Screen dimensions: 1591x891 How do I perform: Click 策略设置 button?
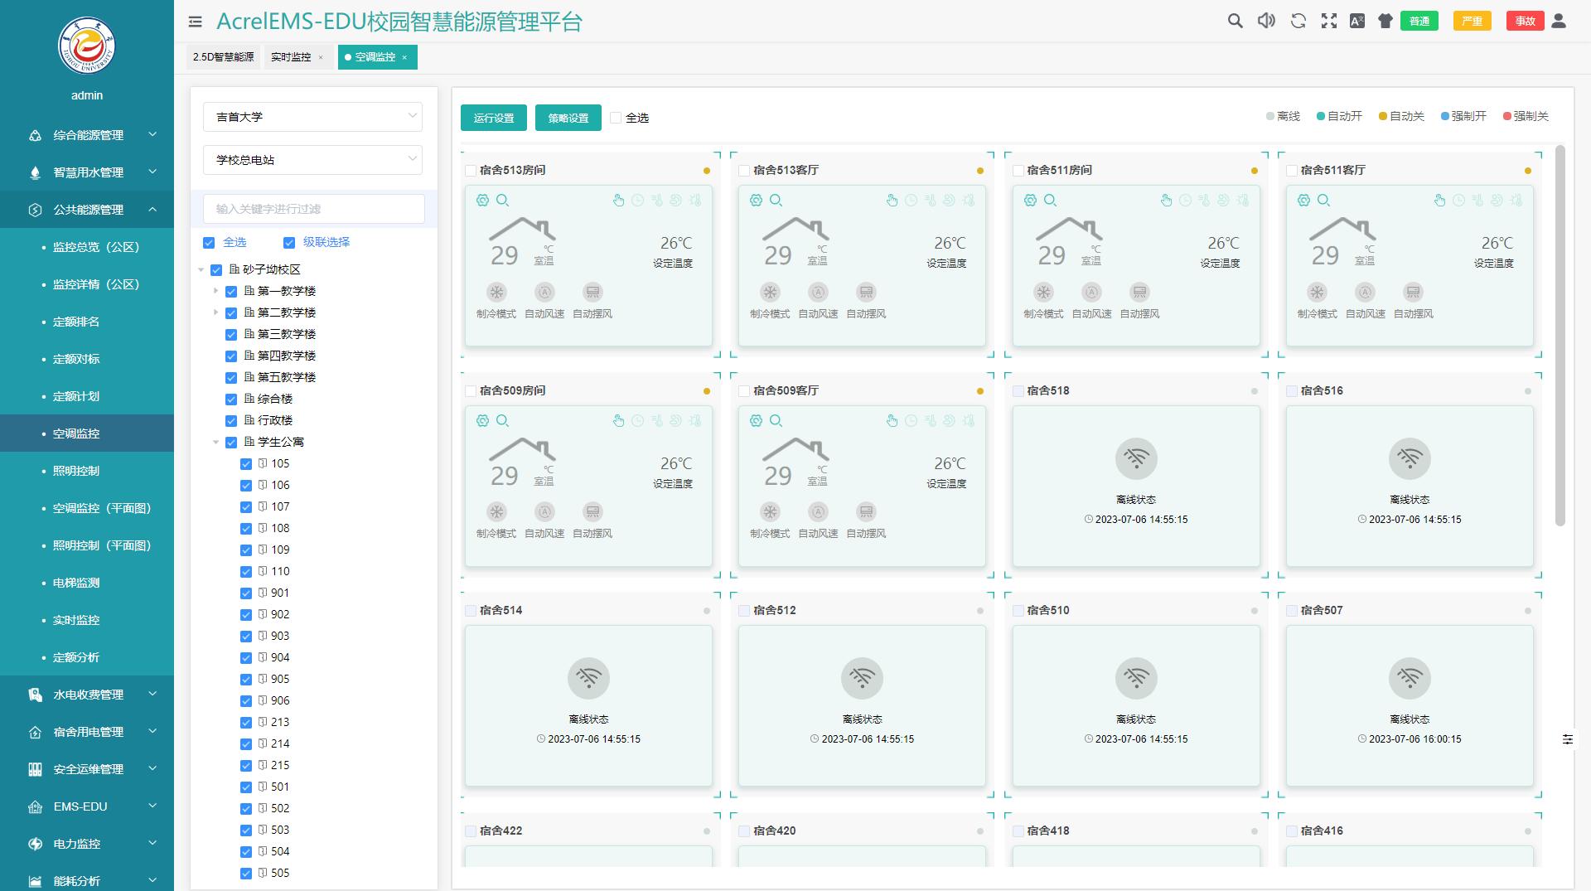click(568, 118)
